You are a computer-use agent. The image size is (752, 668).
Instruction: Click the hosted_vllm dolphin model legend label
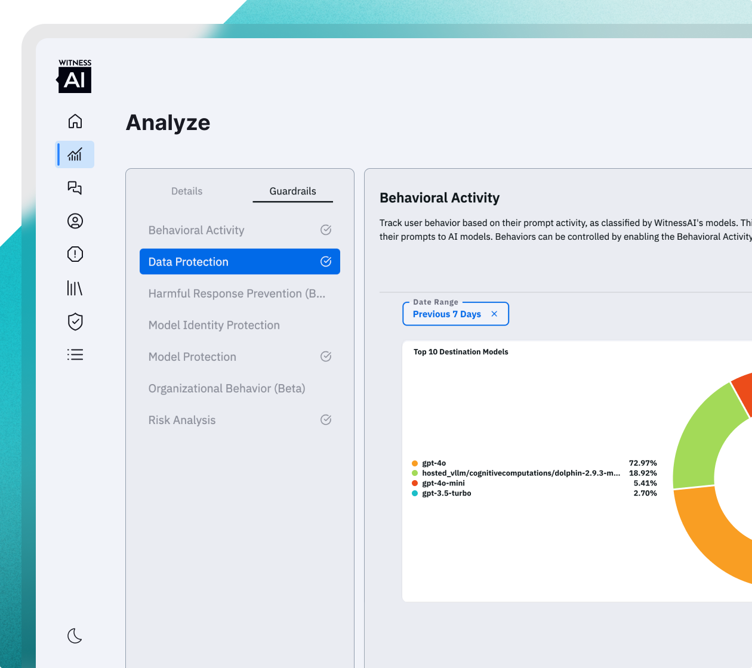tap(521, 474)
